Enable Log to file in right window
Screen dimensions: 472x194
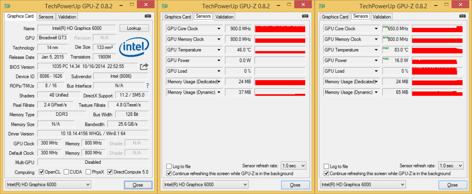tap(326, 166)
